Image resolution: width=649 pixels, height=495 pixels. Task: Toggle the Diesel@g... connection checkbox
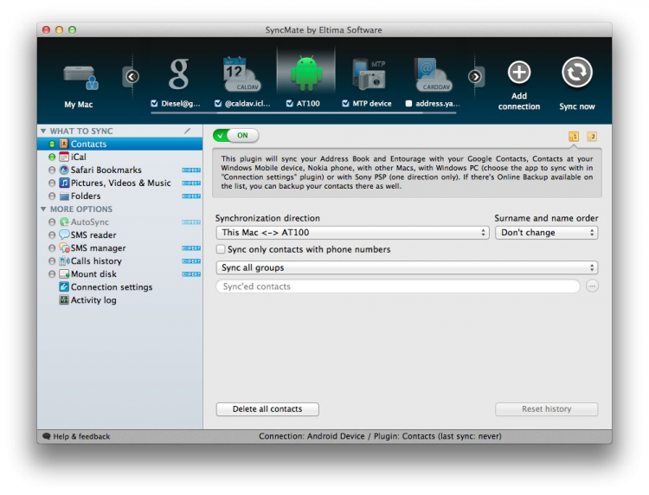point(154,104)
